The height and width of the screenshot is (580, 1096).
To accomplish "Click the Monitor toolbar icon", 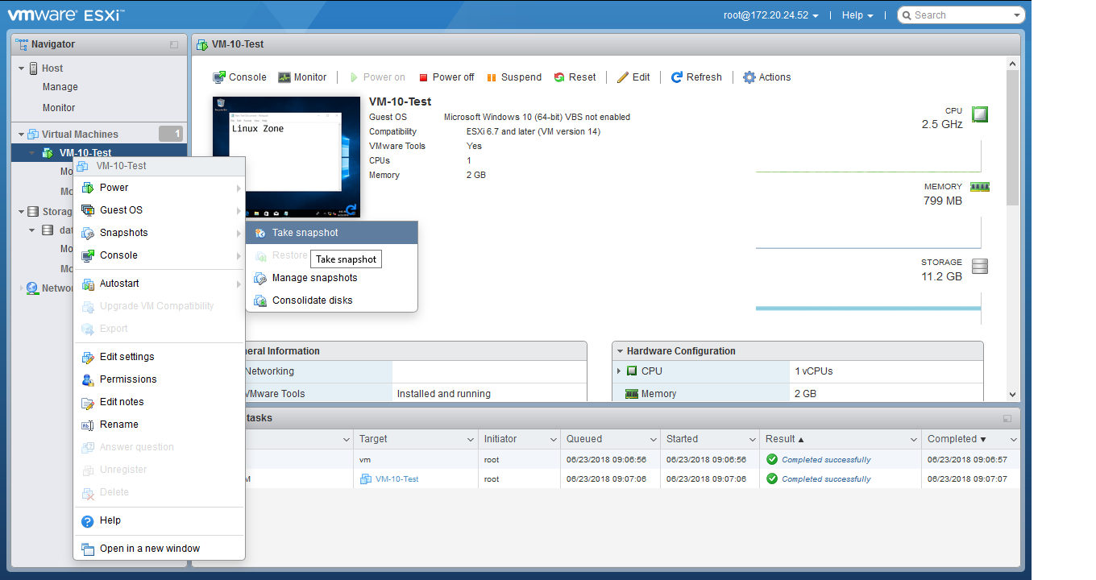I will pos(284,77).
